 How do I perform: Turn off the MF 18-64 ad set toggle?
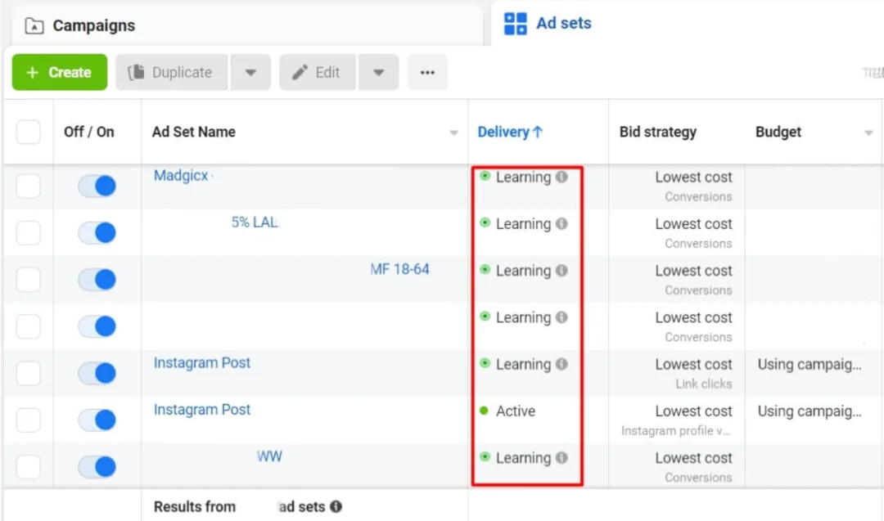coord(97,280)
